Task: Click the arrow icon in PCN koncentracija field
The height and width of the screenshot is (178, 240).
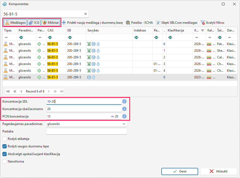Action: (x=113, y=116)
